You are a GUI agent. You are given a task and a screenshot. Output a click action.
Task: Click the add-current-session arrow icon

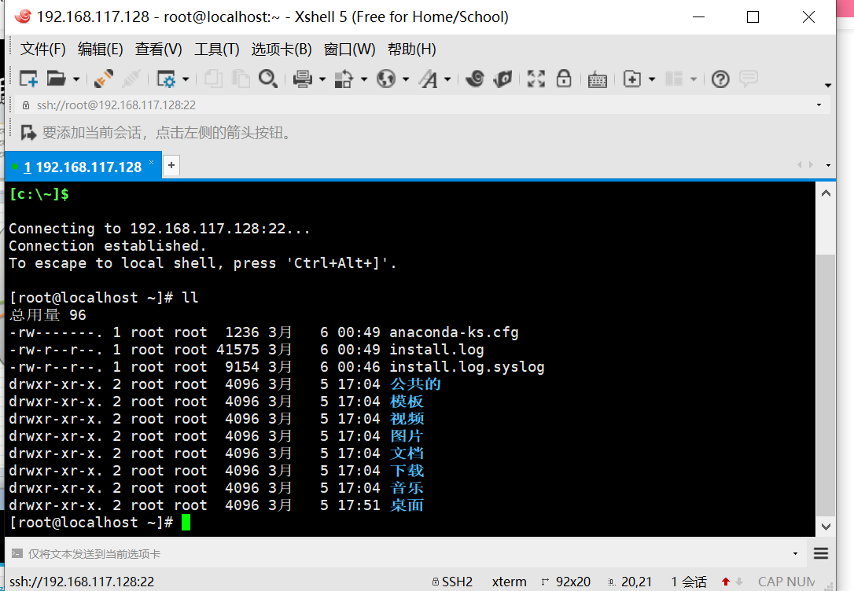pos(28,133)
